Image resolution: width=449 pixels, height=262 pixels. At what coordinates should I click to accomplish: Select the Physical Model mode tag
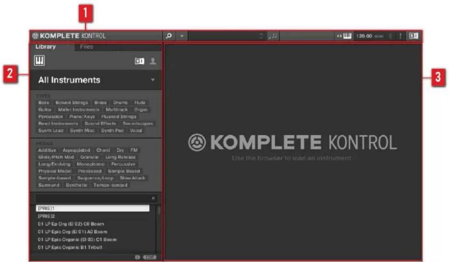[x=55, y=171]
